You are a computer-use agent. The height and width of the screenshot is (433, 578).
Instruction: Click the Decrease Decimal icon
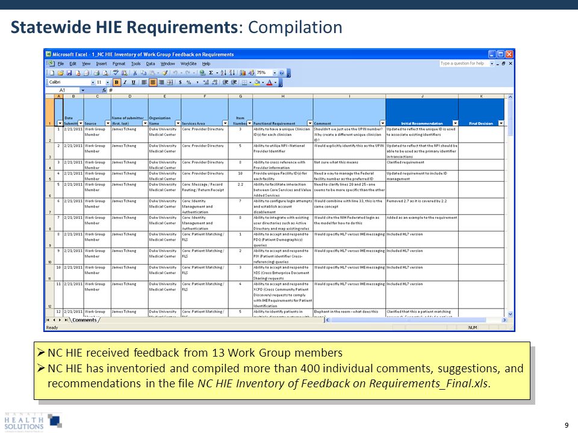[214, 82]
